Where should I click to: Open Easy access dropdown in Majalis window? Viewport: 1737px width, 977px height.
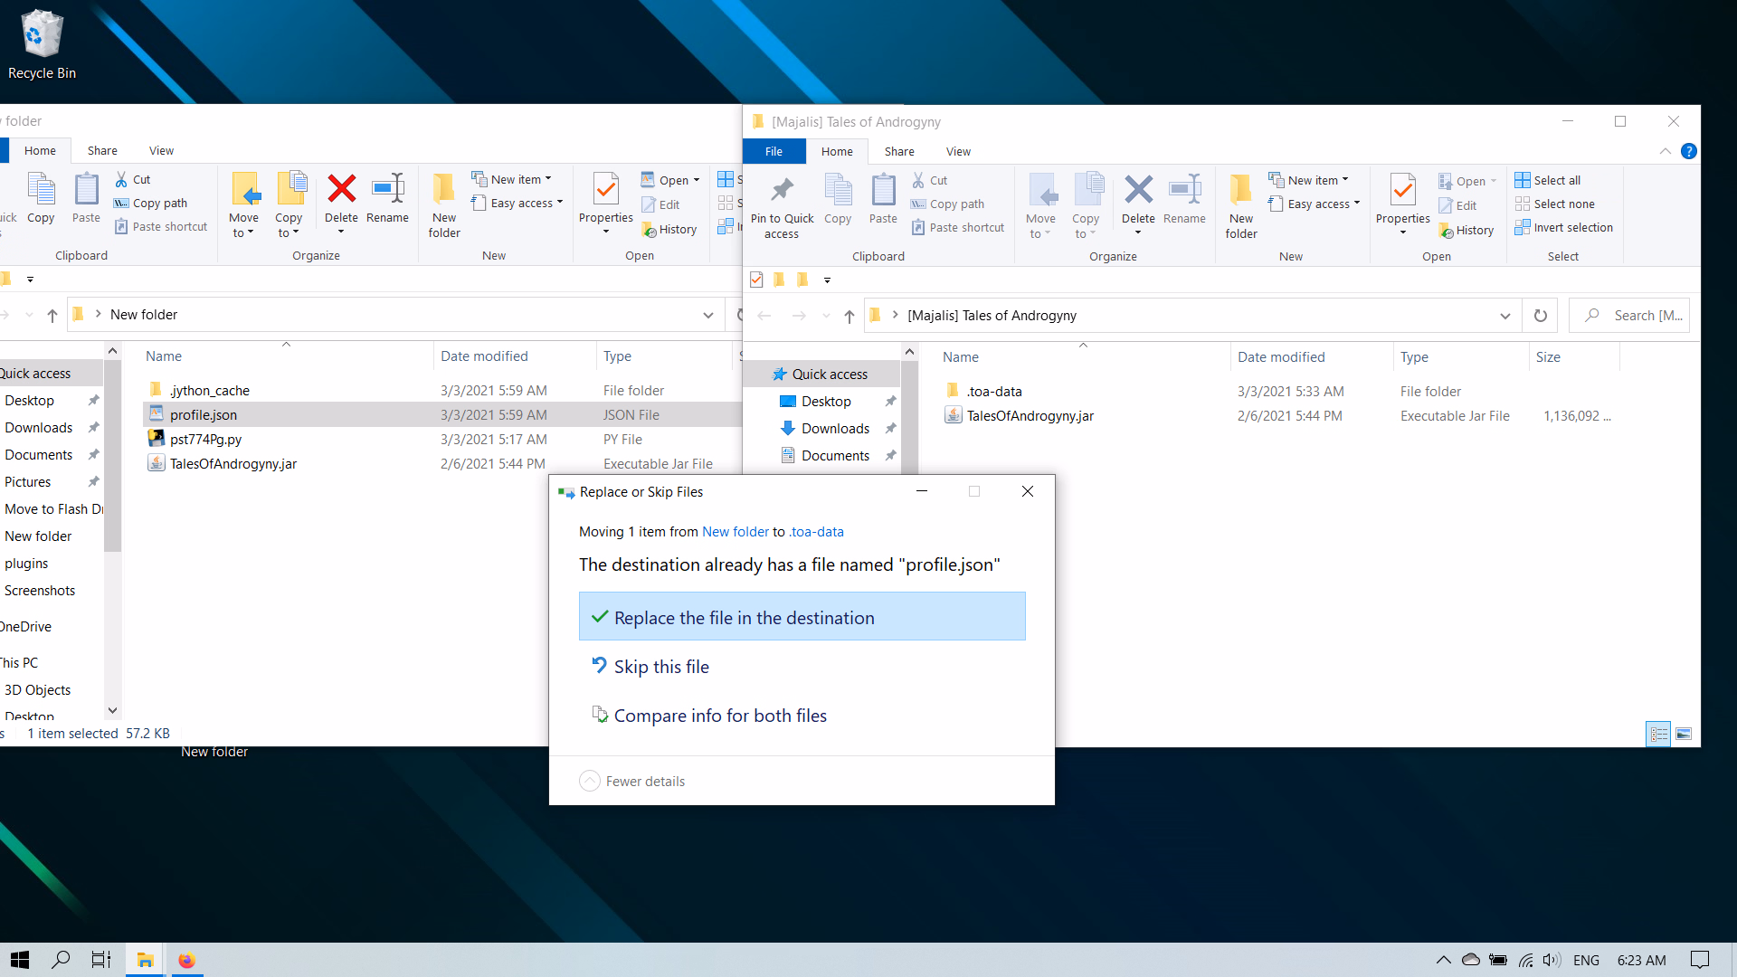[1315, 204]
